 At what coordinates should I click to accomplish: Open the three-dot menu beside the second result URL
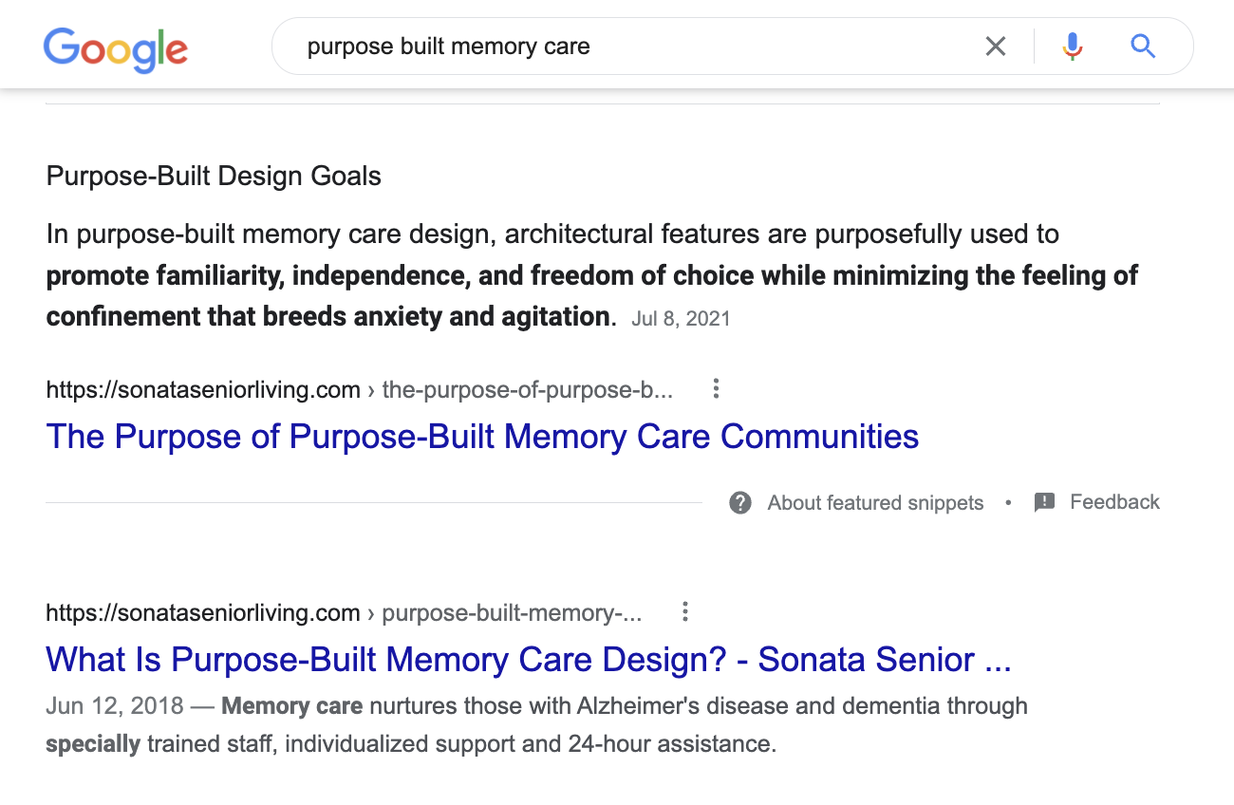click(x=685, y=612)
